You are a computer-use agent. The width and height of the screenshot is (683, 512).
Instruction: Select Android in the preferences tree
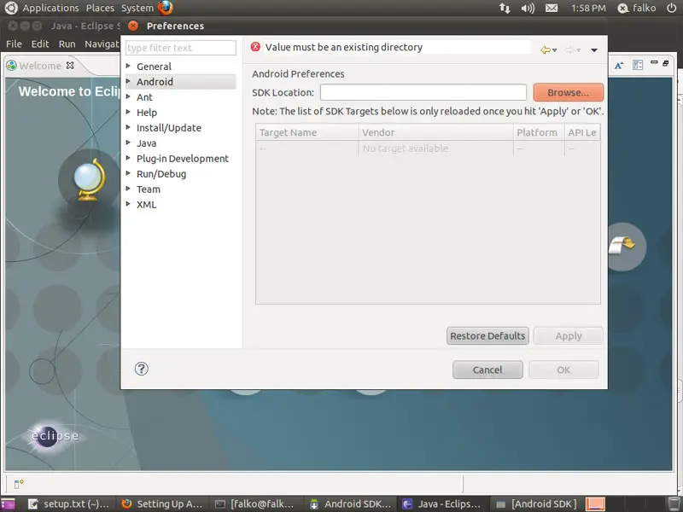(x=155, y=82)
